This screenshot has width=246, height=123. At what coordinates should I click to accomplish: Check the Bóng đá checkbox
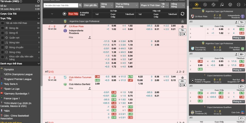[2, 28]
